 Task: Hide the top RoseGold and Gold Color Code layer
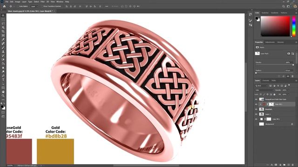click(x=256, y=99)
